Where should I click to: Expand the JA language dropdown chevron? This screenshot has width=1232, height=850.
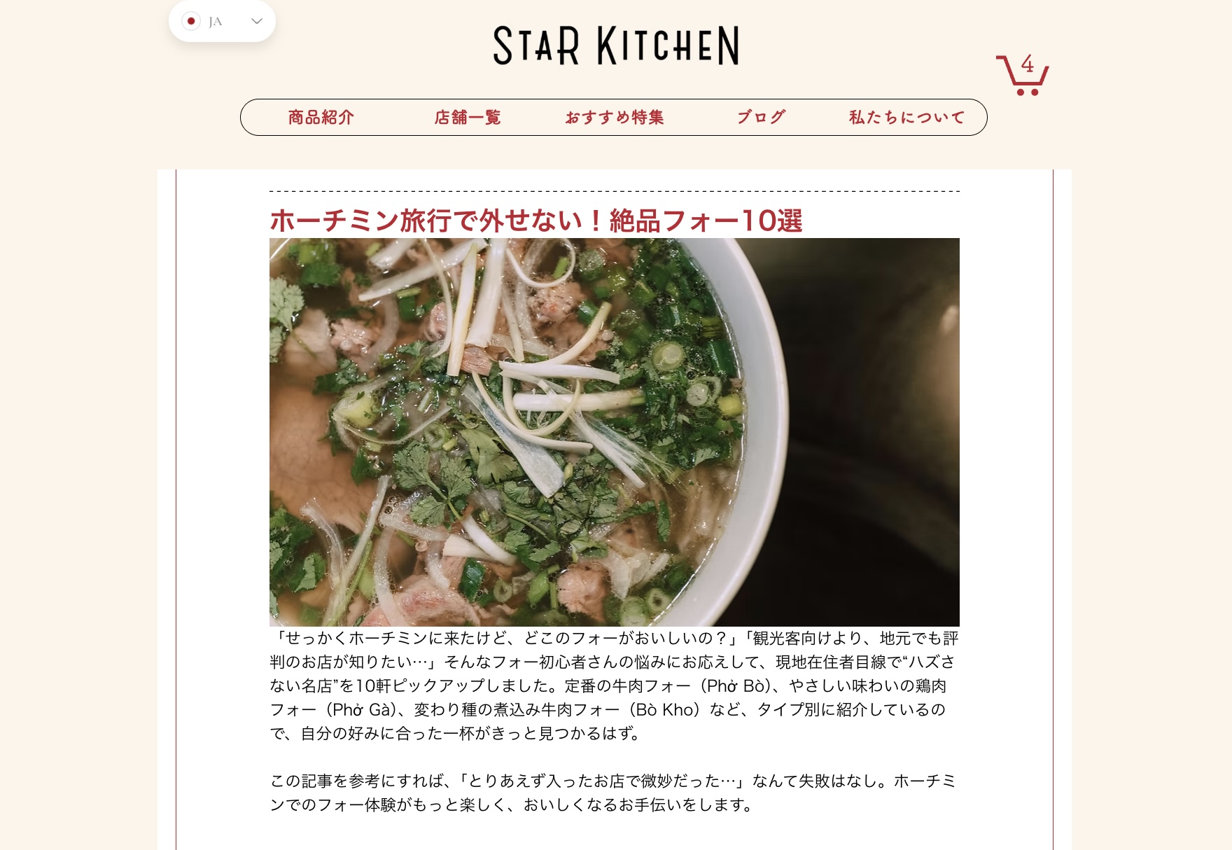pyautogui.click(x=257, y=21)
